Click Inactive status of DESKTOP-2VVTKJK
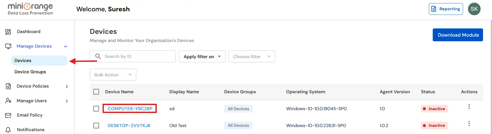This screenshot has height=134, width=492. 434,126
